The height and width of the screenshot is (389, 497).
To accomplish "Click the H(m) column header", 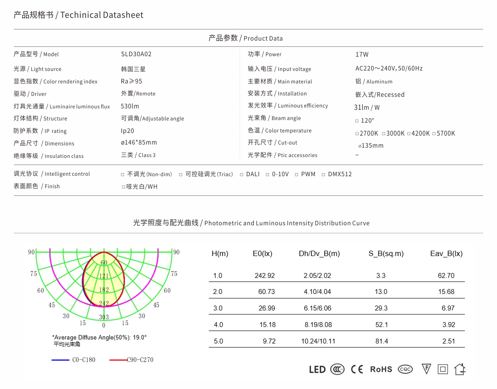I will pyautogui.click(x=220, y=254).
